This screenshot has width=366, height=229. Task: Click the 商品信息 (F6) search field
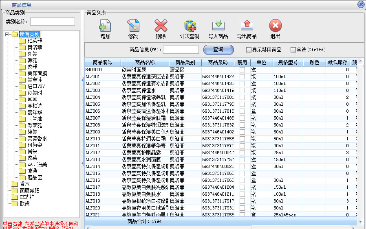[181, 50]
